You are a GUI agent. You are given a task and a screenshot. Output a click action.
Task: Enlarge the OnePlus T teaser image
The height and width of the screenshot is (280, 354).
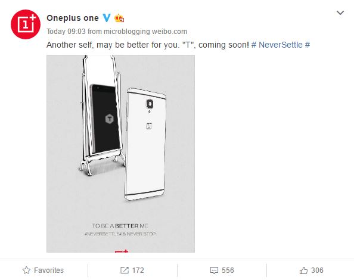(120, 154)
